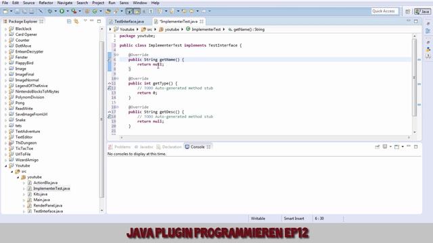Open the Source menu

[28, 3]
